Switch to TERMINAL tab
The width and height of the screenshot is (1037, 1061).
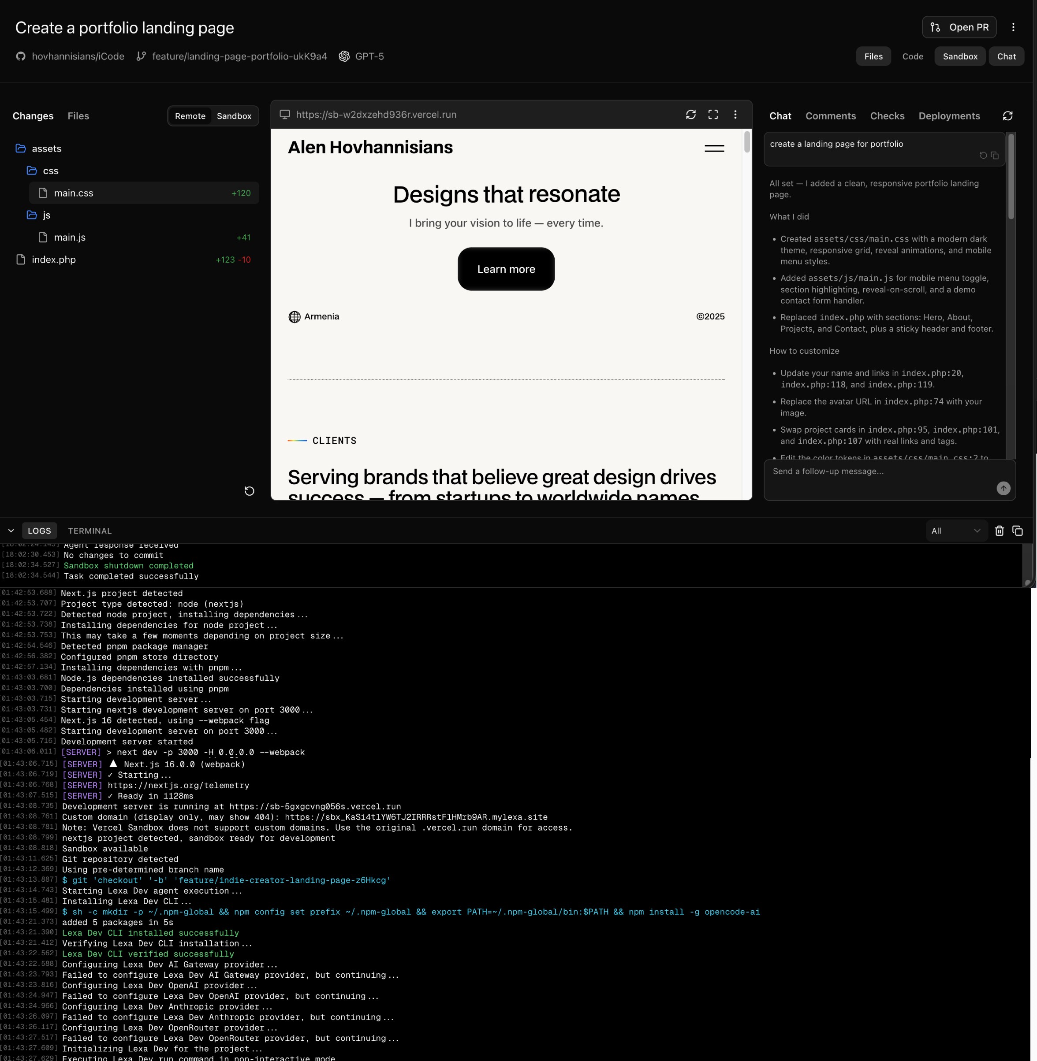[90, 531]
